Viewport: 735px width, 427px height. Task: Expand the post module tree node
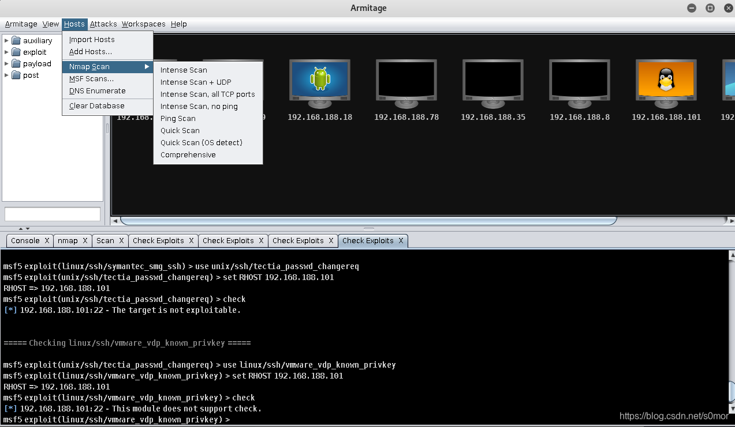click(x=6, y=75)
